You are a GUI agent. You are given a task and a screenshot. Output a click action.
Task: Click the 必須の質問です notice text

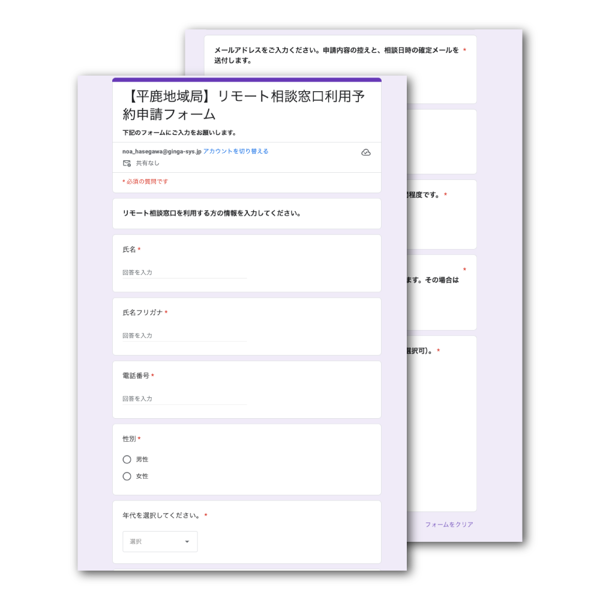point(146,182)
